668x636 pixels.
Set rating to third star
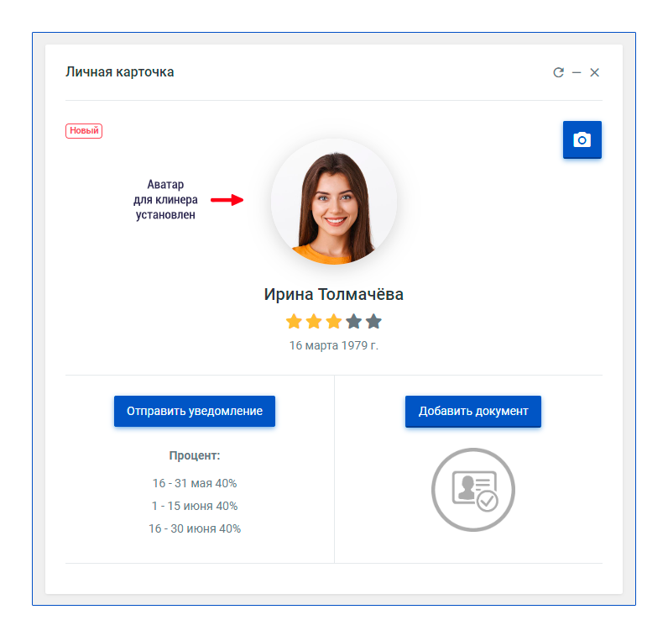coord(334,321)
